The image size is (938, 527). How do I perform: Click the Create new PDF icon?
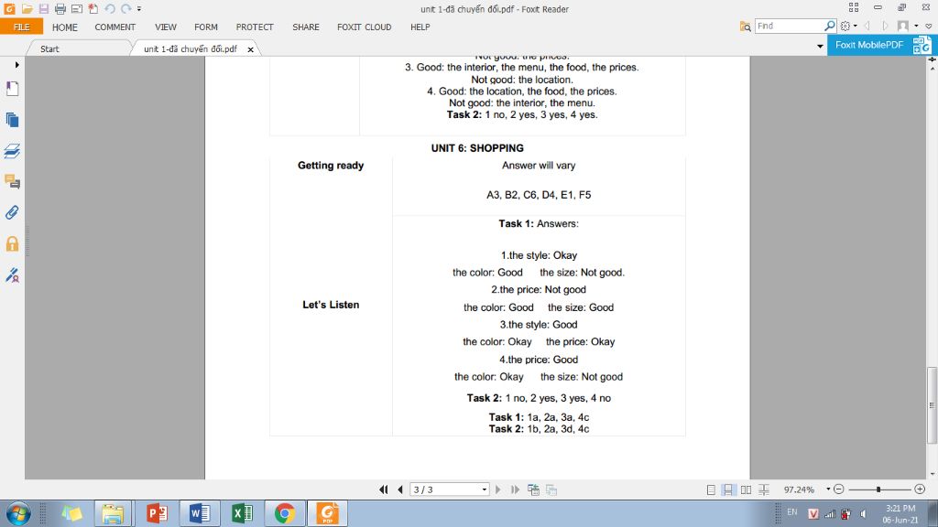[x=93, y=8]
